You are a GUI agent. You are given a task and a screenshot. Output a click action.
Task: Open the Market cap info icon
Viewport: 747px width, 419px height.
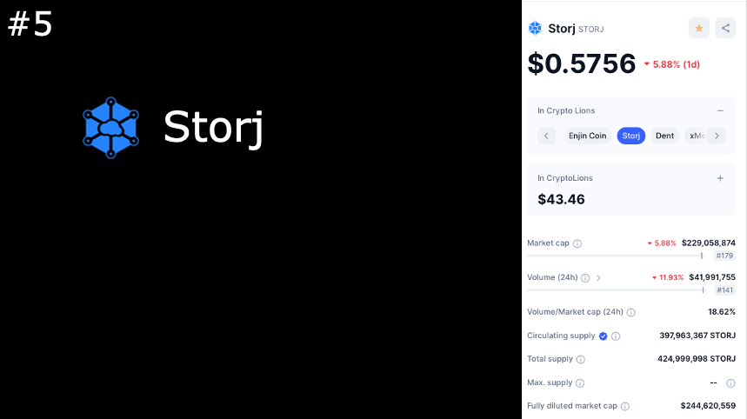pyautogui.click(x=577, y=243)
